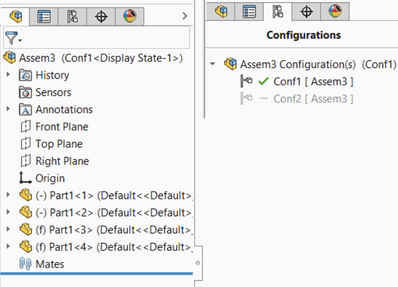Select Assem3 (Conf1<Display State-1>) root node
Screen dimensions: 398x287
click(x=101, y=58)
